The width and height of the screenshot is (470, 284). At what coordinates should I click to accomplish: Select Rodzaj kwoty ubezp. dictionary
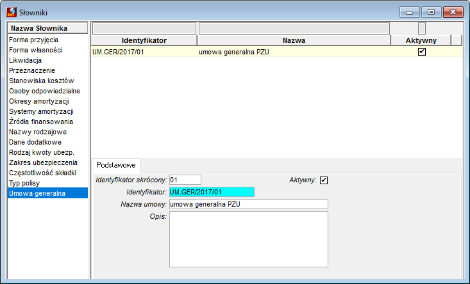pyautogui.click(x=42, y=152)
